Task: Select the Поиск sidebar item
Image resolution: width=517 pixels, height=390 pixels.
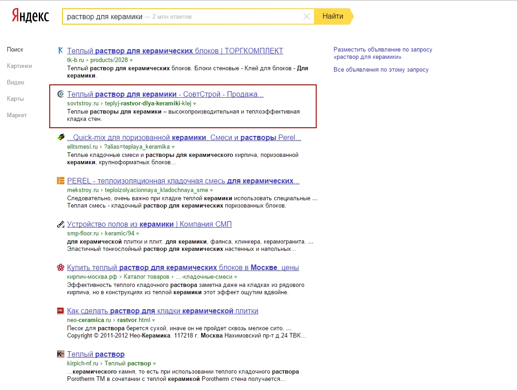Action: pos(15,49)
